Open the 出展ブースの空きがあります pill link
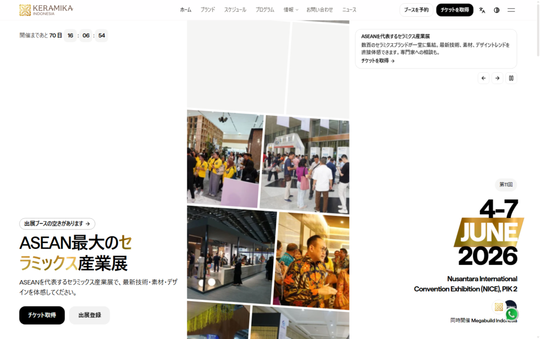 point(57,224)
